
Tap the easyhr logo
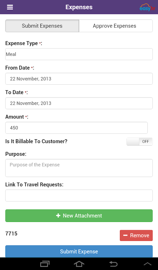click(x=148, y=7)
